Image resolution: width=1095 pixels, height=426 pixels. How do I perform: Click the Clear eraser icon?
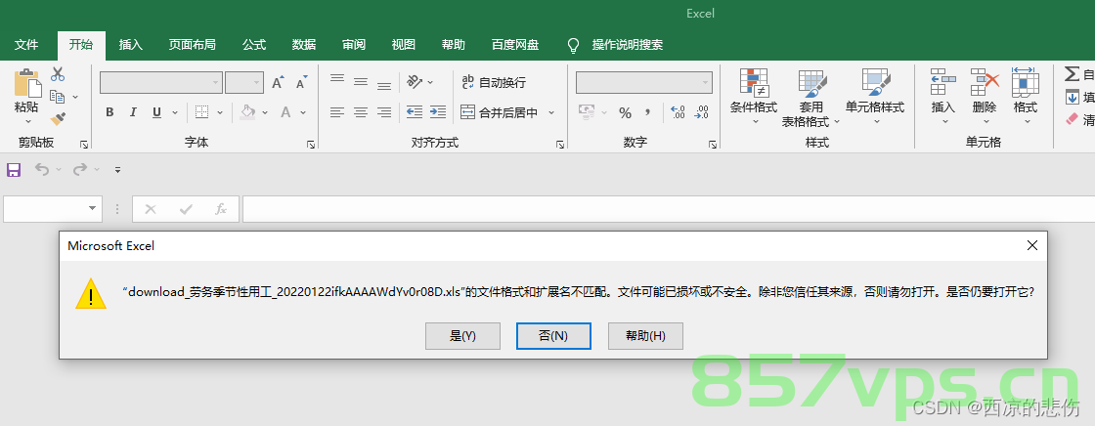(1072, 120)
